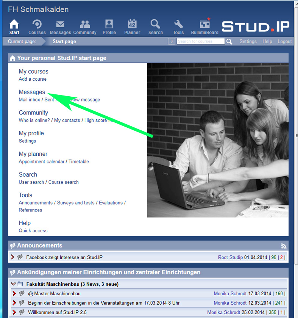
Task: Click Add a course link
Action: tap(33, 79)
